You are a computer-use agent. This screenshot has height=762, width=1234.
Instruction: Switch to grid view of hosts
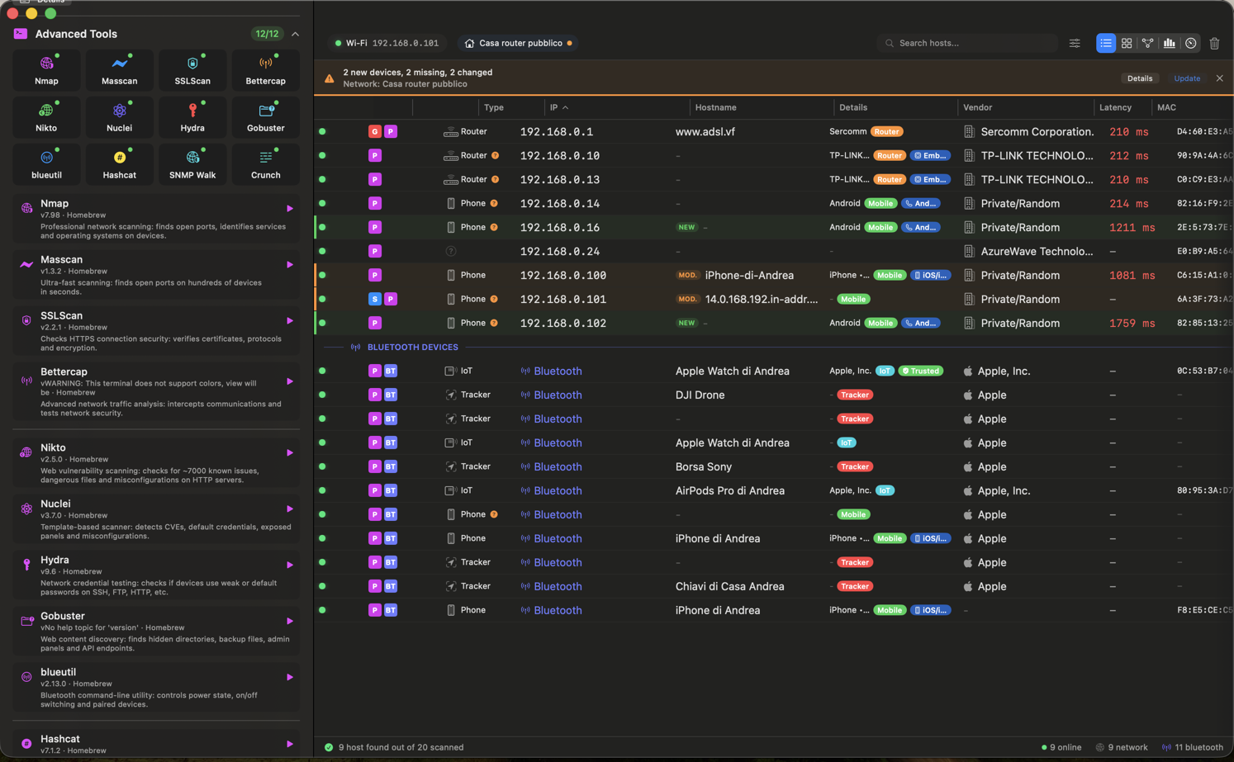(1127, 43)
